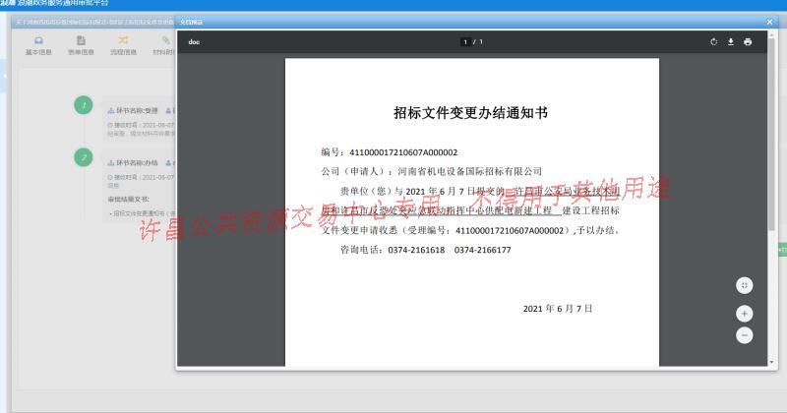The image size is (787, 413).
Task: Open the 表单信息 tab in background window
Action: (81, 45)
